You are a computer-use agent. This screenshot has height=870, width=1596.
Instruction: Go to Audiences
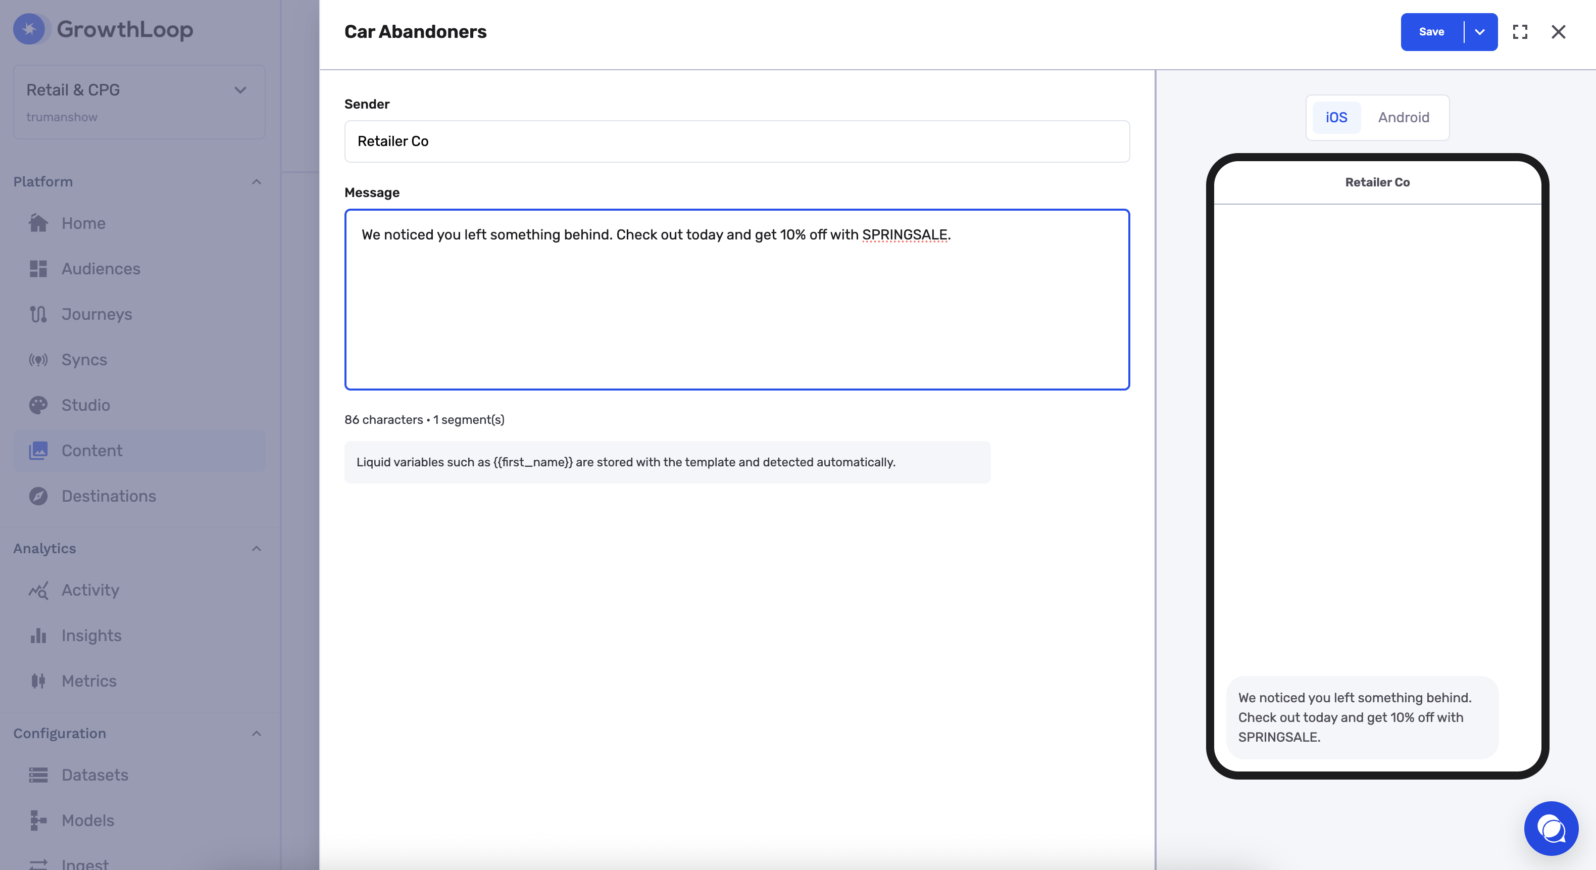click(x=139, y=268)
